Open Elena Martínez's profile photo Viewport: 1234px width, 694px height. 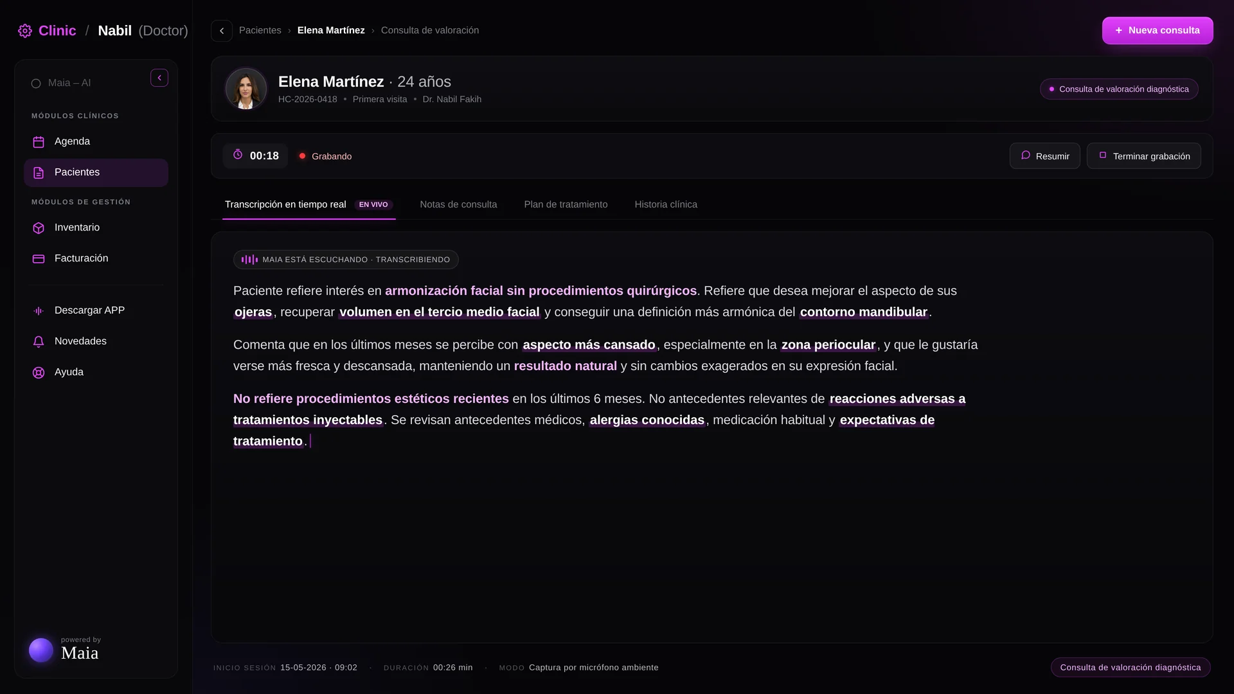[246, 89]
